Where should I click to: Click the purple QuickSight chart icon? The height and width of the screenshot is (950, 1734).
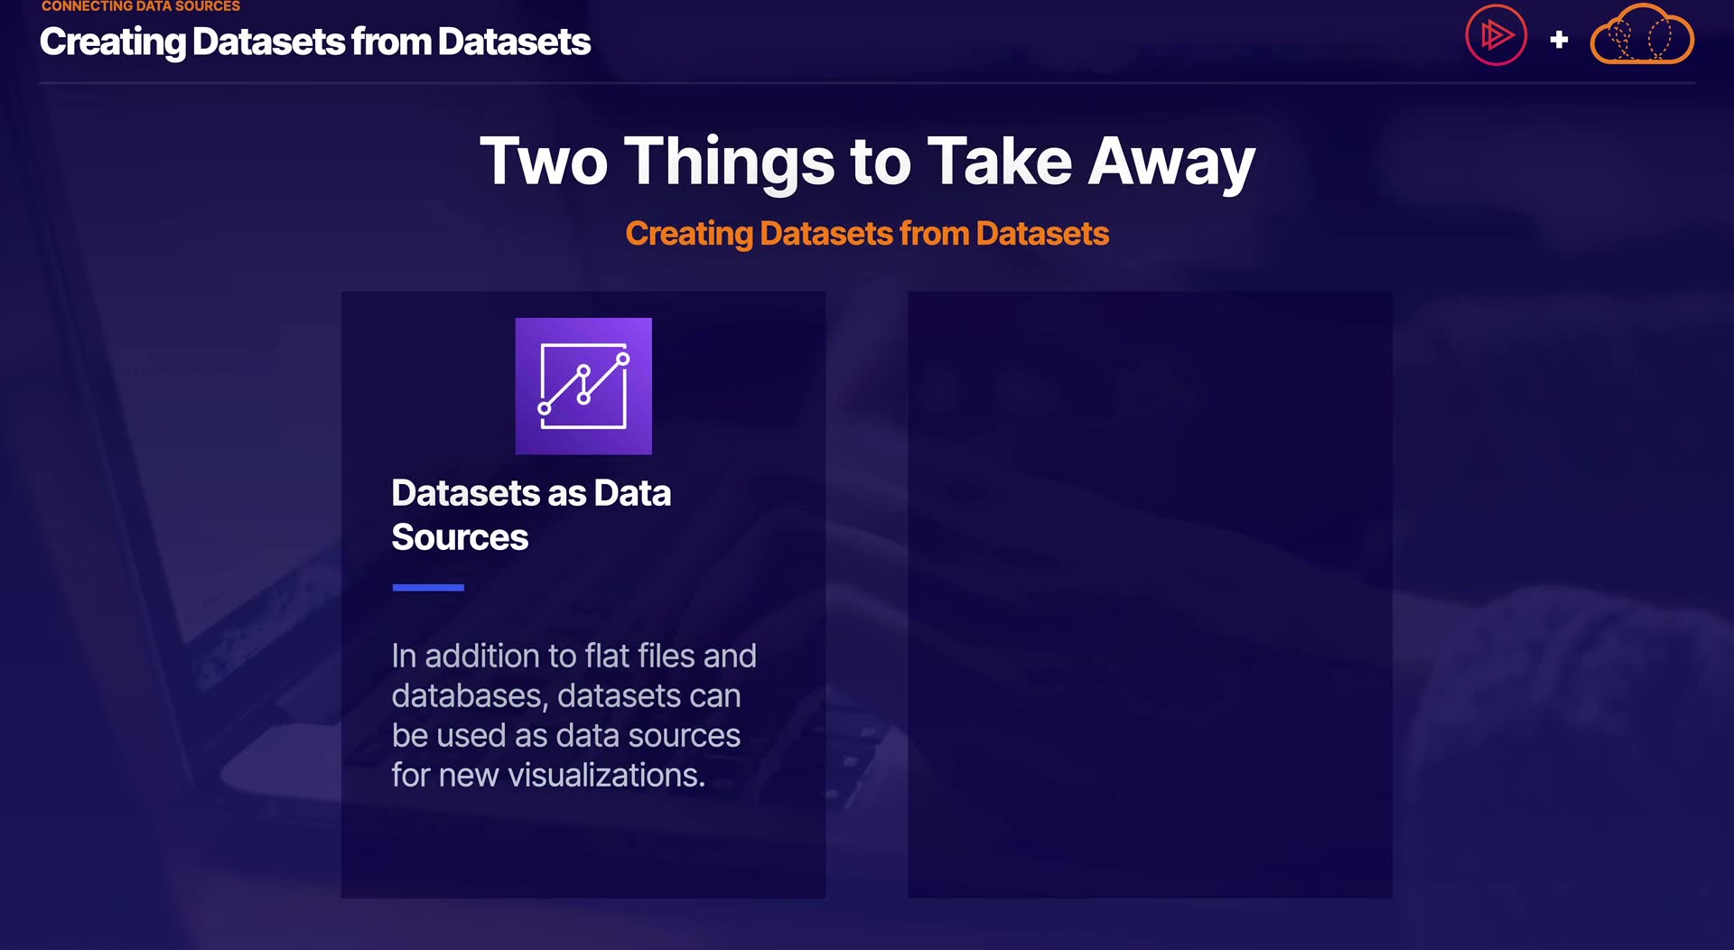click(583, 386)
